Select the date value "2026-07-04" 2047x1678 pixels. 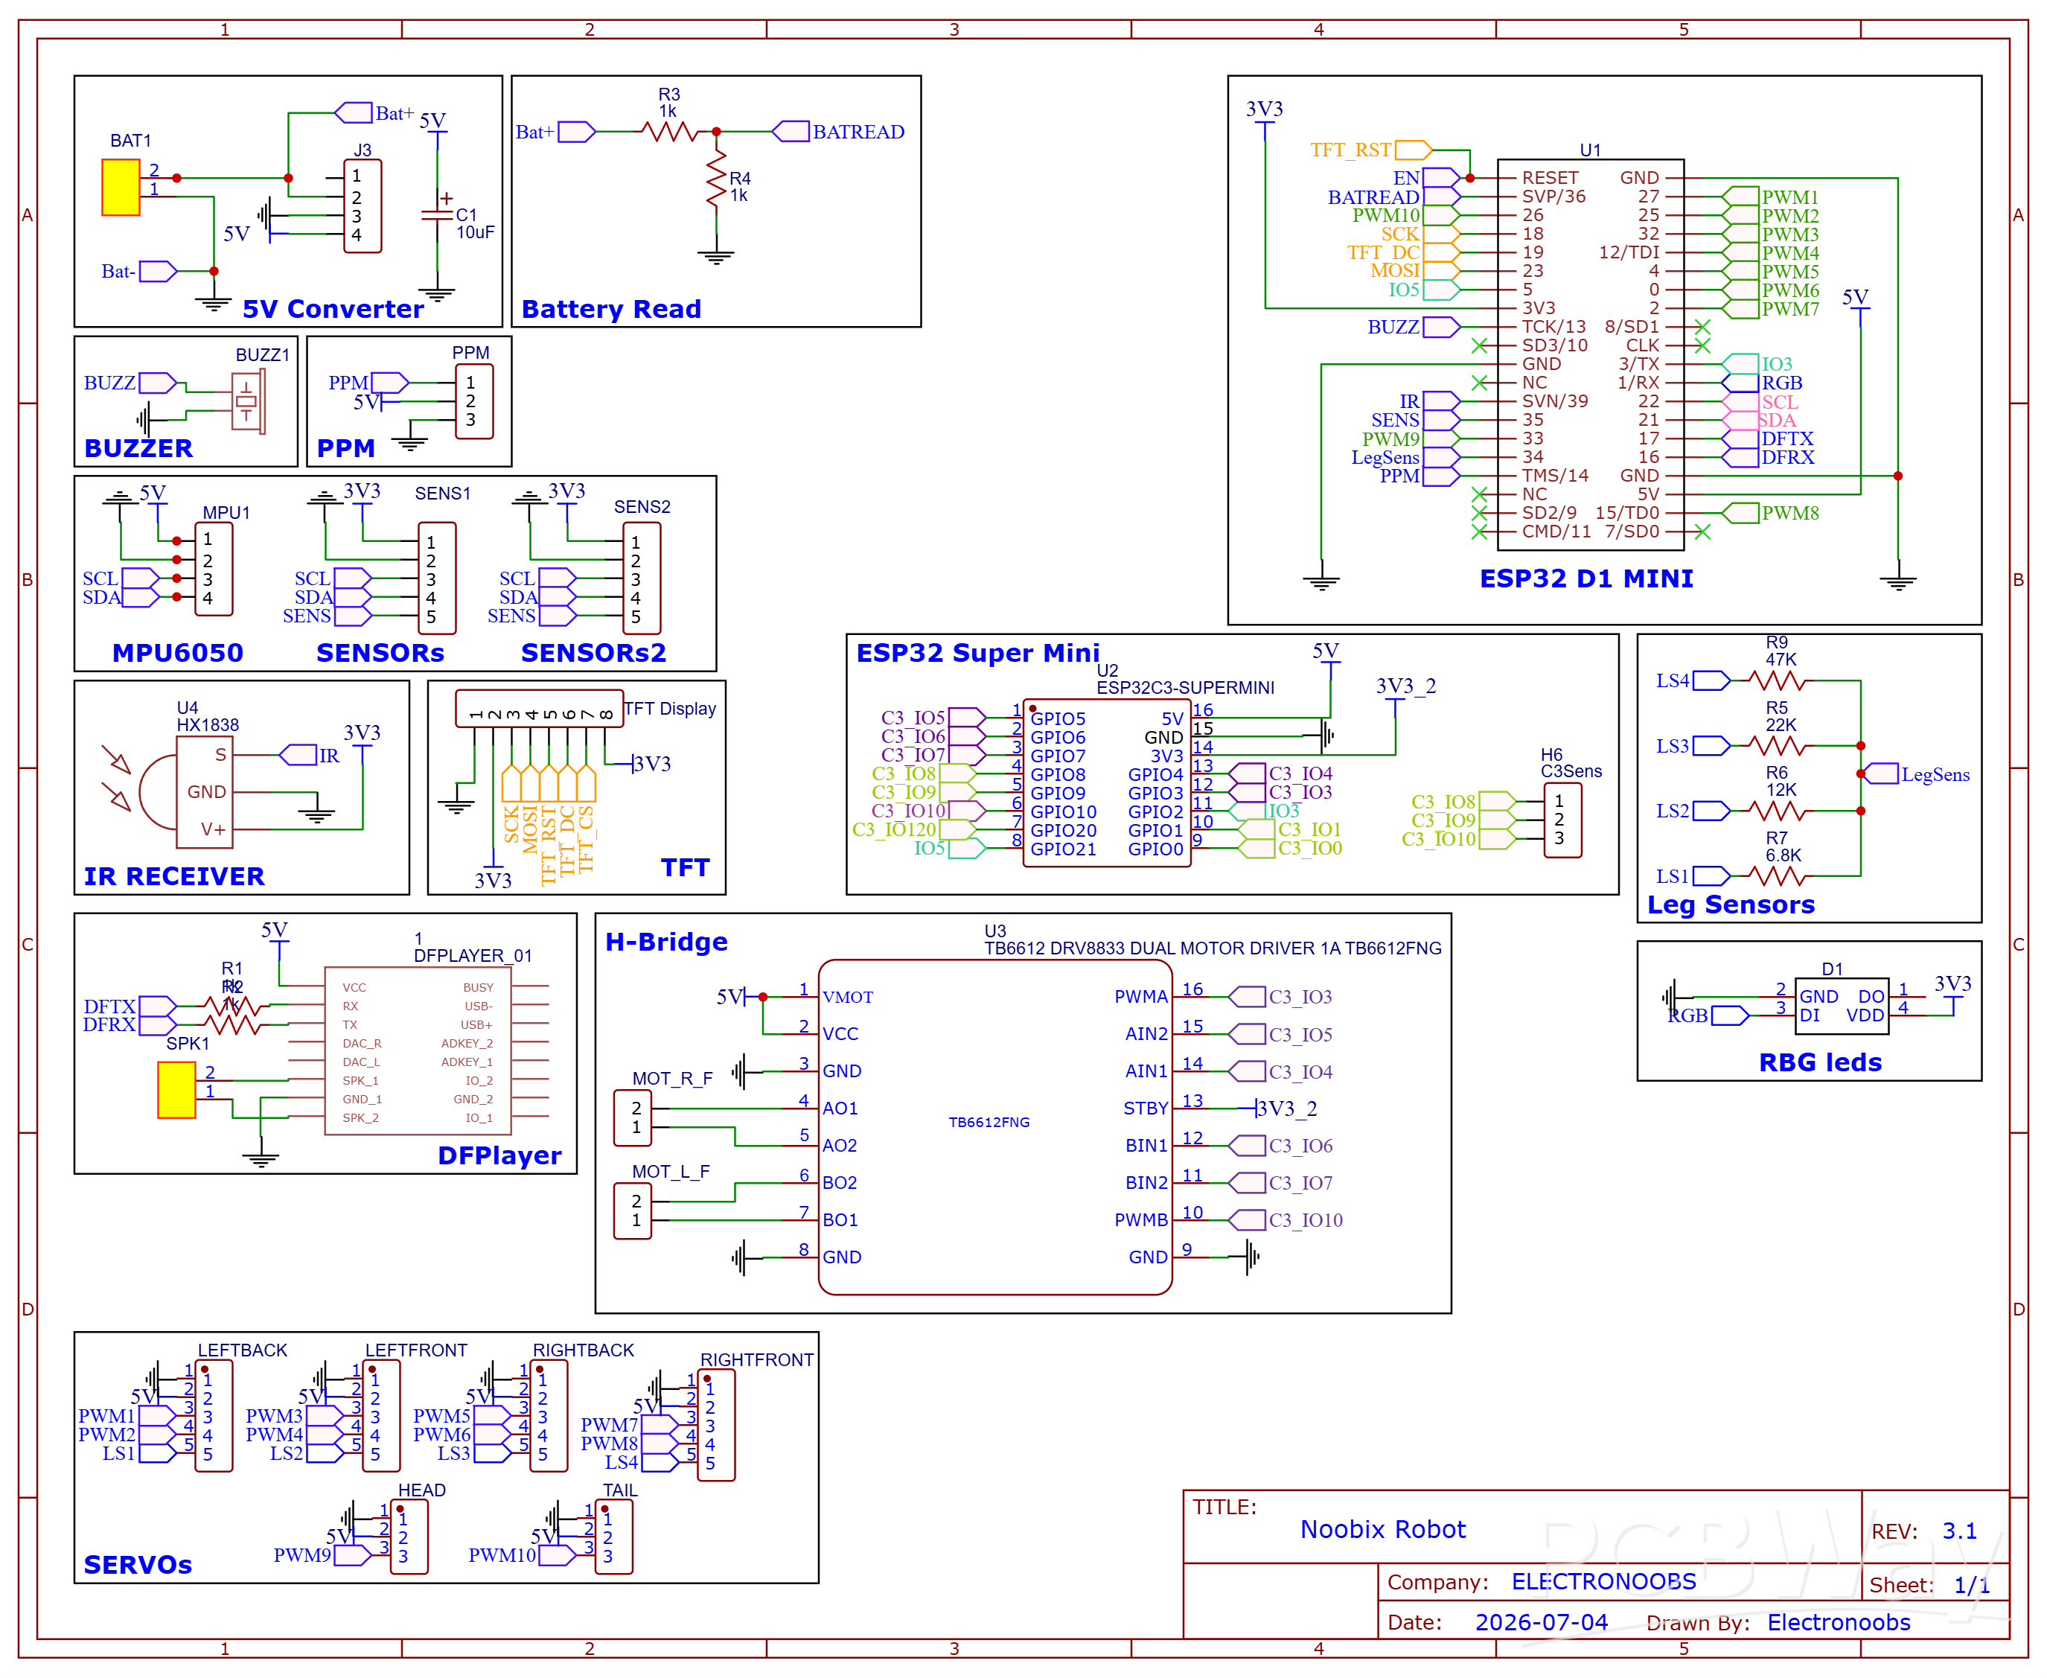coord(1542,1622)
